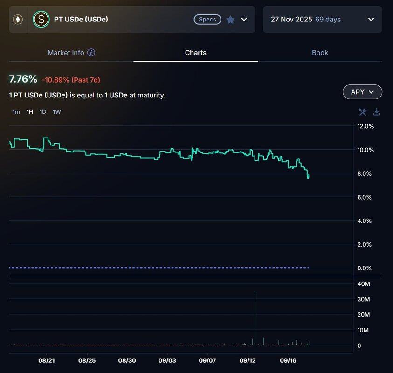Viewport: 393px width, 373px height.
Task: Click the -10.89% (Past 7d) change
Action: pos(71,80)
